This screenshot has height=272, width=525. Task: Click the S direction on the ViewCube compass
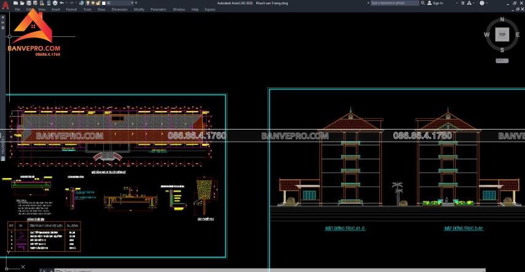click(x=502, y=50)
